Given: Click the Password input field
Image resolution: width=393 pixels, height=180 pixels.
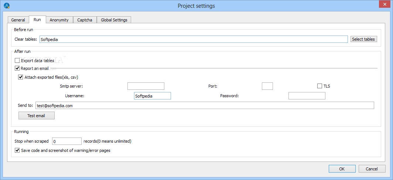Looking at the screenshot, I should pos(307,96).
